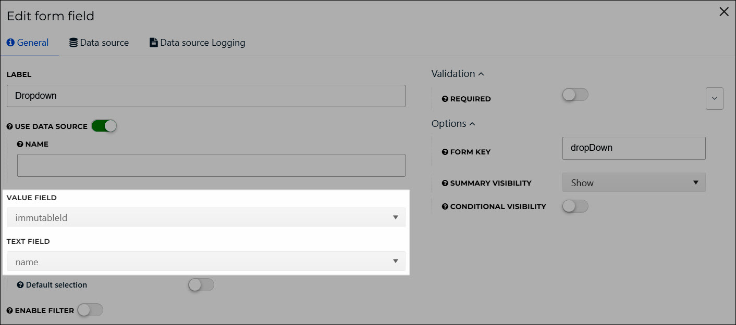Enable the Default selection switch
Viewport: 736px width, 325px height.
click(201, 285)
